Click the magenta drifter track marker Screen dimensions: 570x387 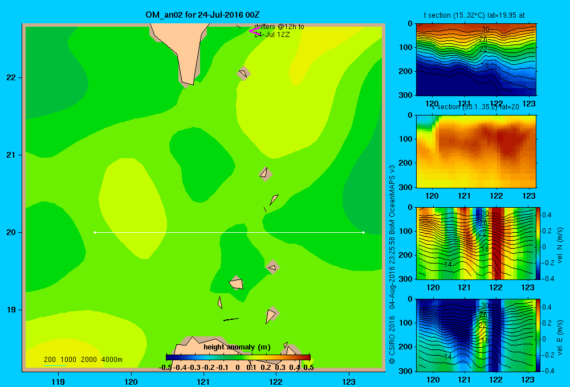tap(254, 31)
